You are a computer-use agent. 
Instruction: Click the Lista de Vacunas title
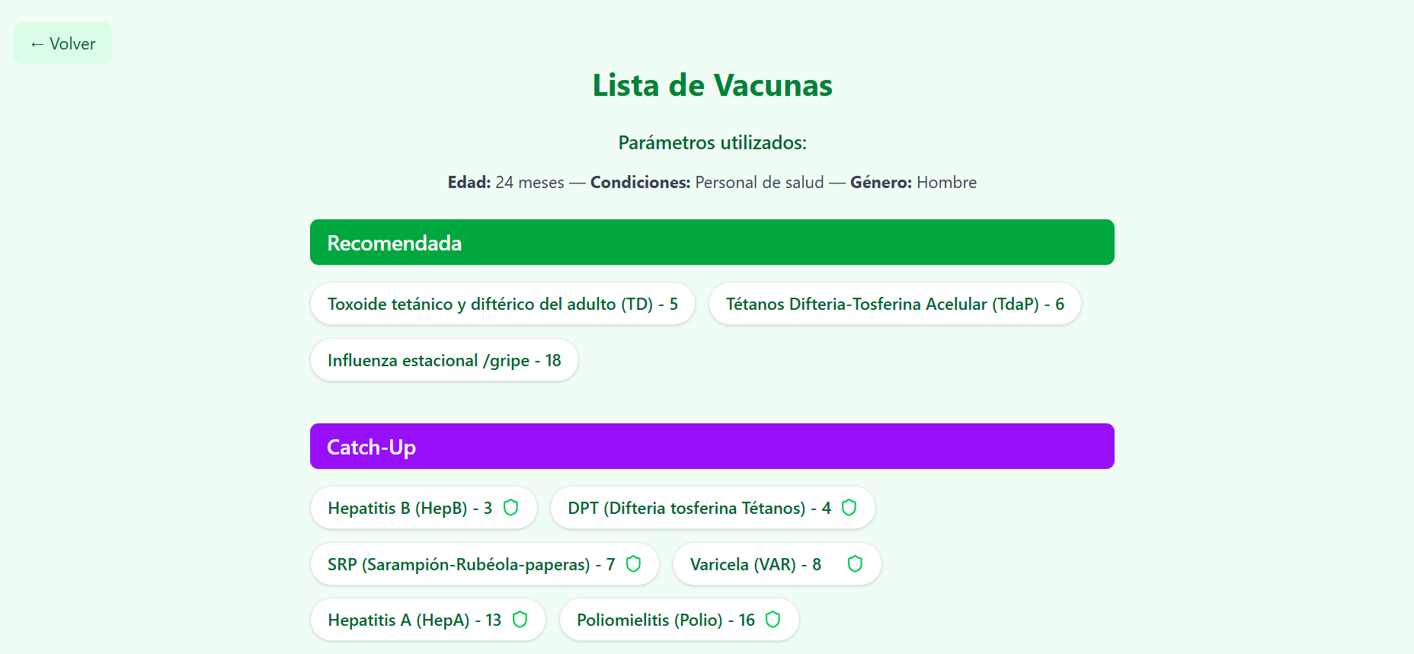(712, 85)
